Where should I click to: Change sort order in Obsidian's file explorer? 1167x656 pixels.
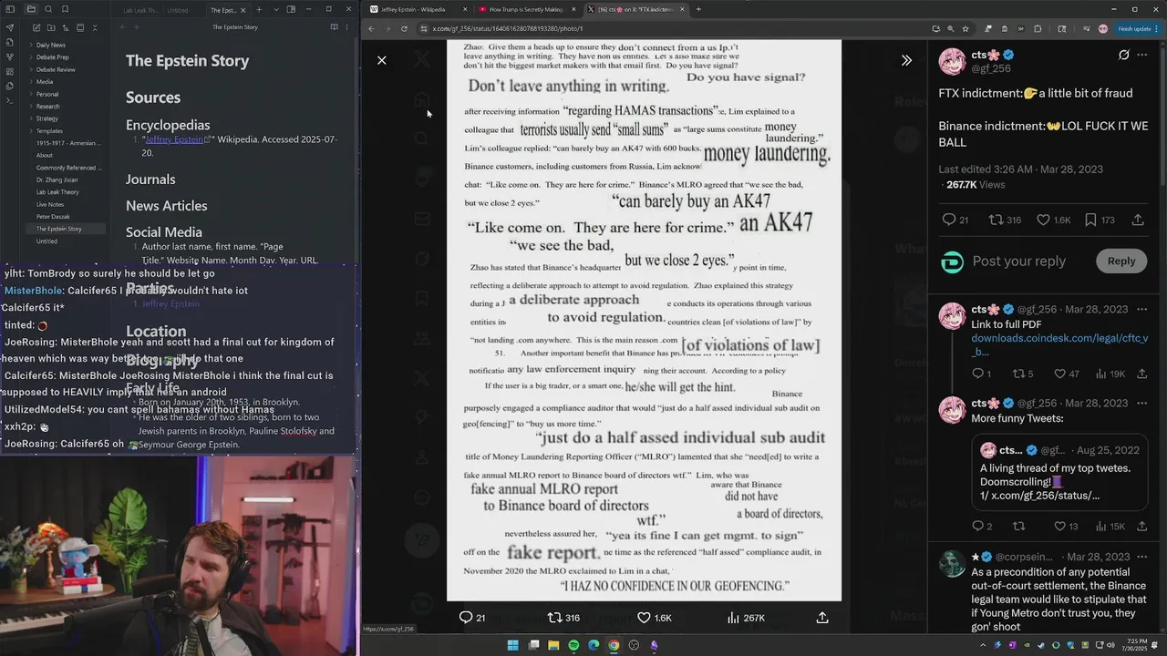[x=65, y=27]
